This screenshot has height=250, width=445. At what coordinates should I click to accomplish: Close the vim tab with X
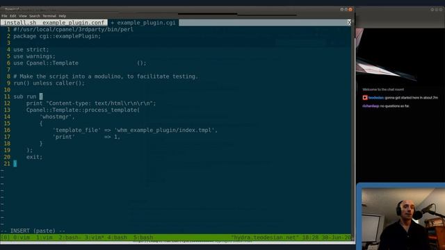[x=349, y=23]
